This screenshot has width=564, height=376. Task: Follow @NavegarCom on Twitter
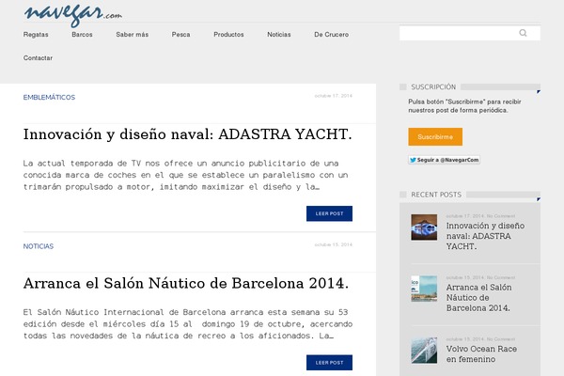[x=445, y=160]
